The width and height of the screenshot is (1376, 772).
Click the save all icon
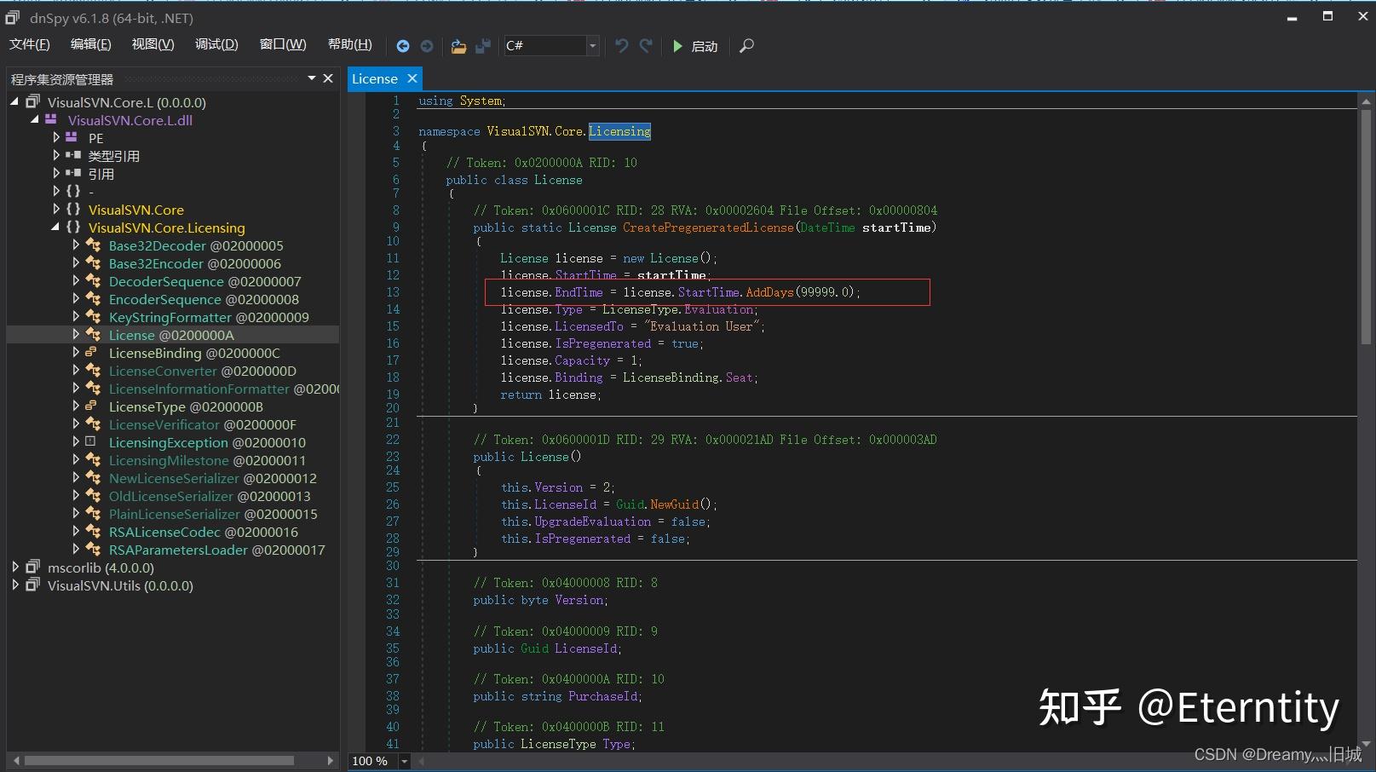[483, 46]
